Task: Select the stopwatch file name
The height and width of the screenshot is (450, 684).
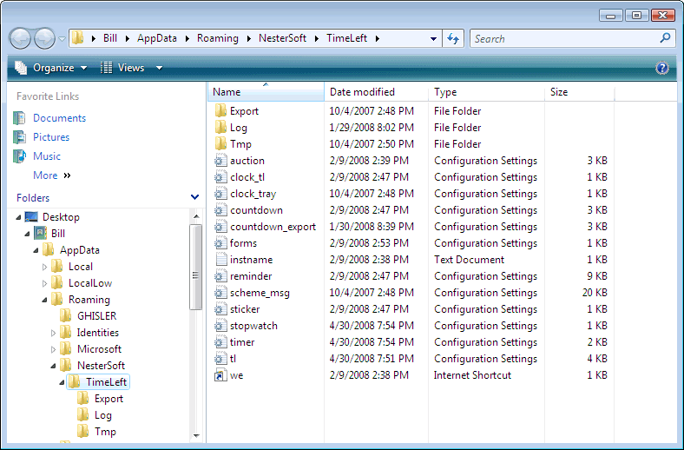Action: (253, 326)
